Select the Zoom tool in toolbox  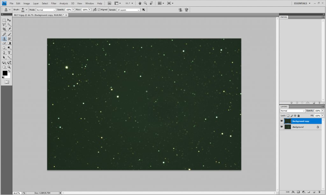(x=9, y=67)
